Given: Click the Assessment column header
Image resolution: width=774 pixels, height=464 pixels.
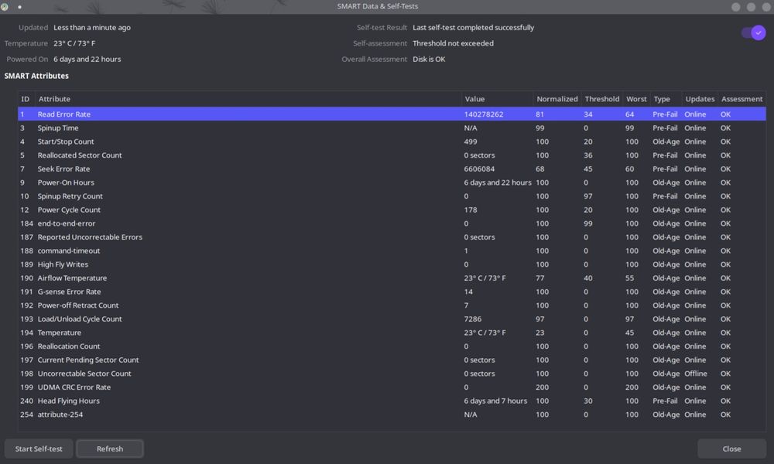Looking at the screenshot, I should click(741, 99).
